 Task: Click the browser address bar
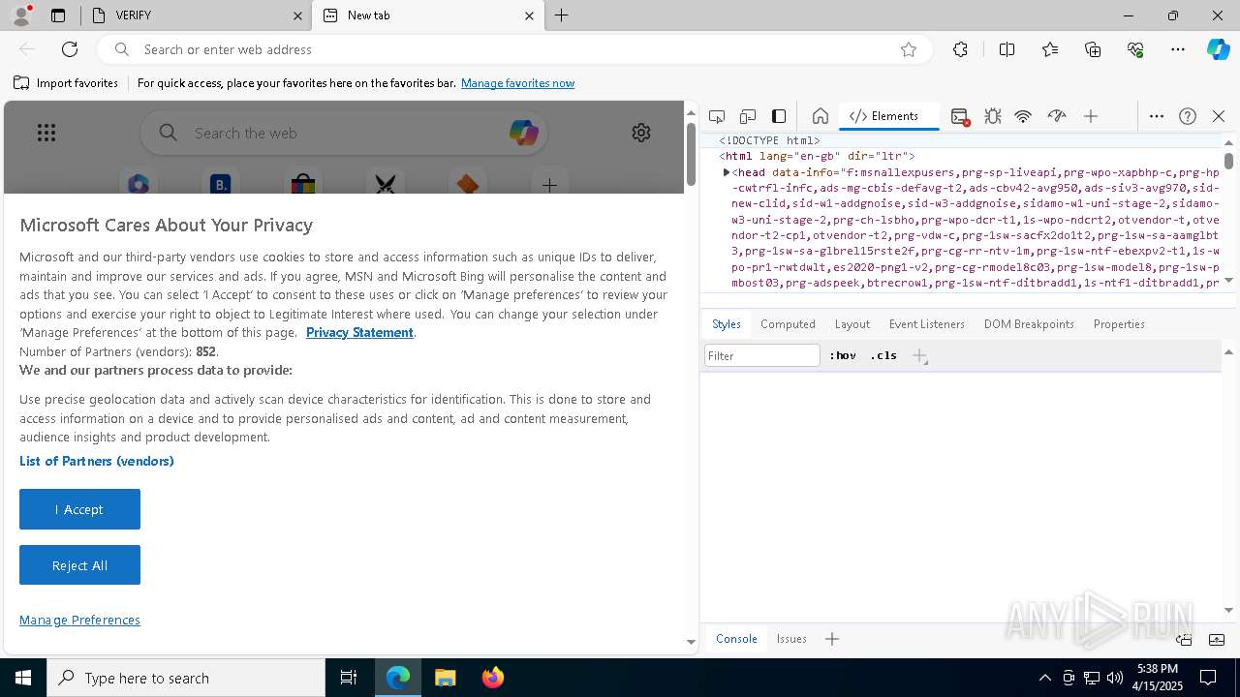513,49
